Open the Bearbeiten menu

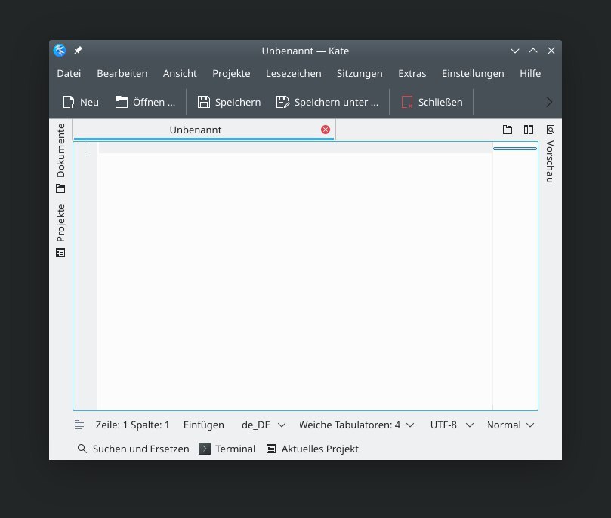(122, 73)
